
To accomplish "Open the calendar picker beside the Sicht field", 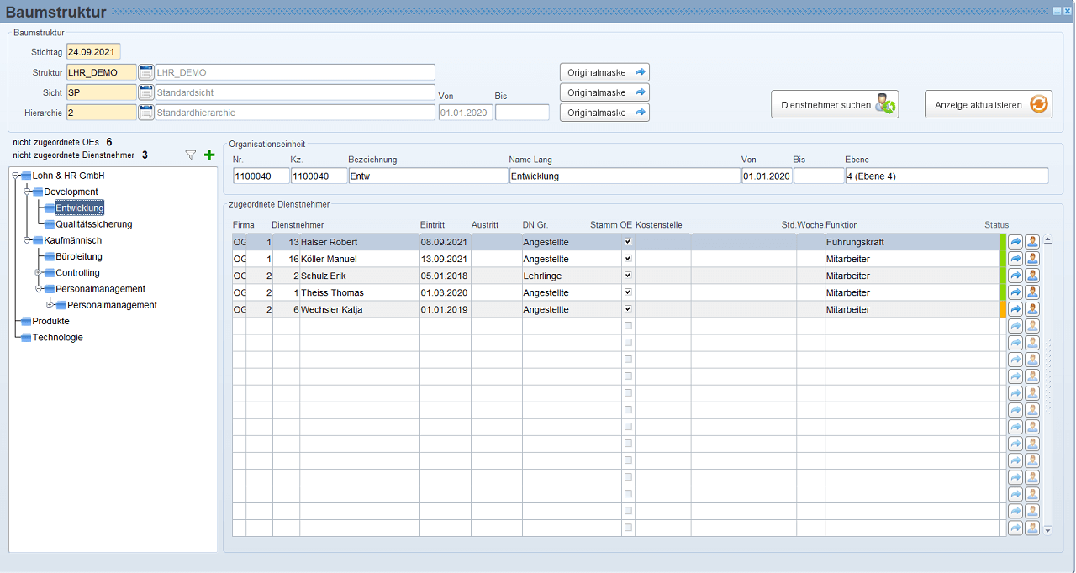I will pyautogui.click(x=145, y=92).
